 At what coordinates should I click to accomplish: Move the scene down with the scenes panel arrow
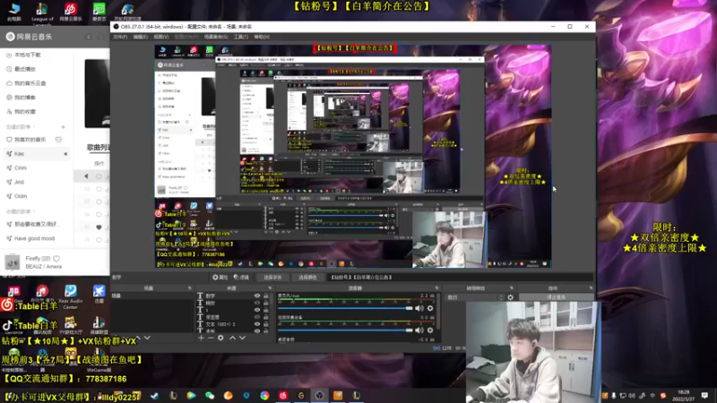147,338
